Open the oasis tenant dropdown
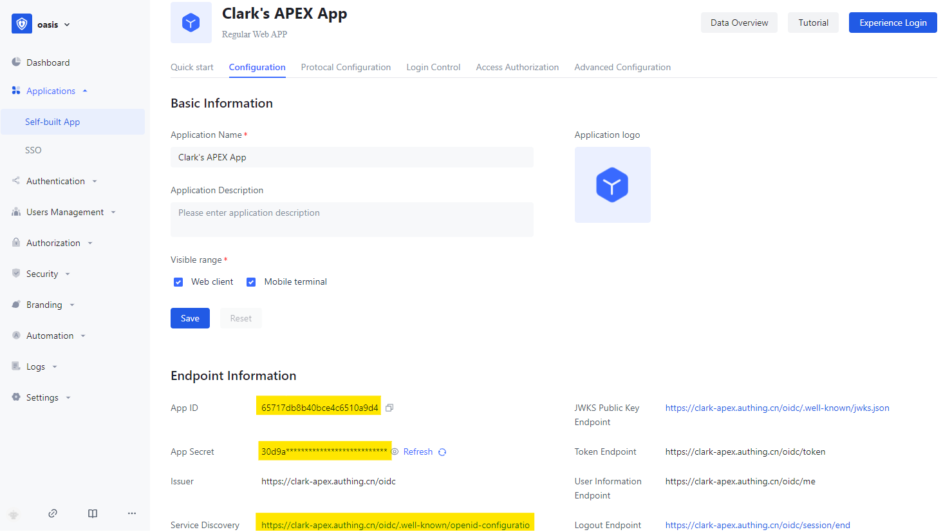Viewport: 943px width, 532px height. pyautogui.click(x=53, y=24)
